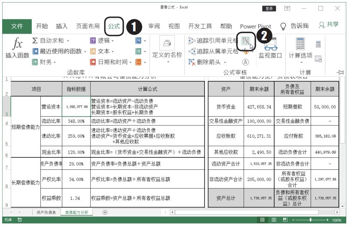Open the 监视窗口 watch window
This screenshot has height=226, width=348.
pos(270,48)
